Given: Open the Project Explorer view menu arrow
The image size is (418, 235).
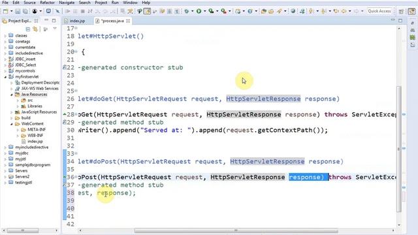Looking at the screenshot, I should pyautogui.click(x=55, y=29).
